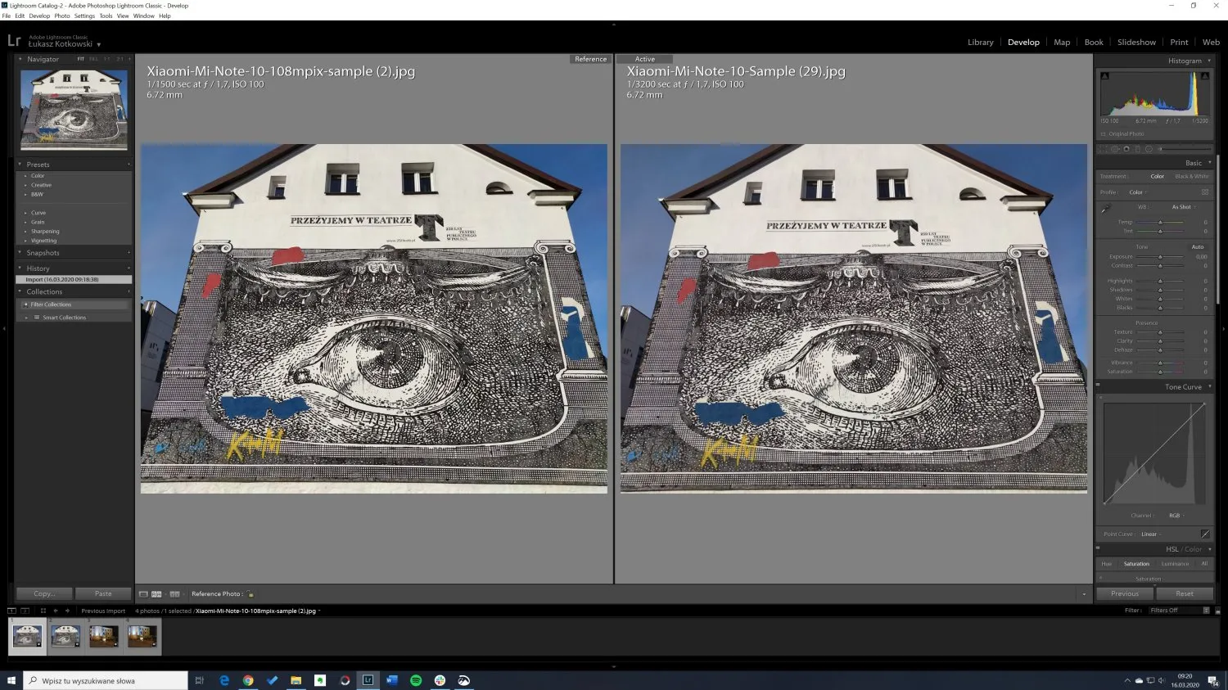The height and width of the screenshot is (690, 1228).
Task: Select the Crop Overlay tool icon
Action: 1103,149
